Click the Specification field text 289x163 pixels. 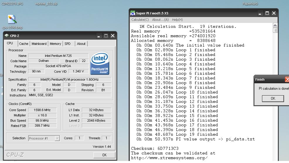click(69, 79)
